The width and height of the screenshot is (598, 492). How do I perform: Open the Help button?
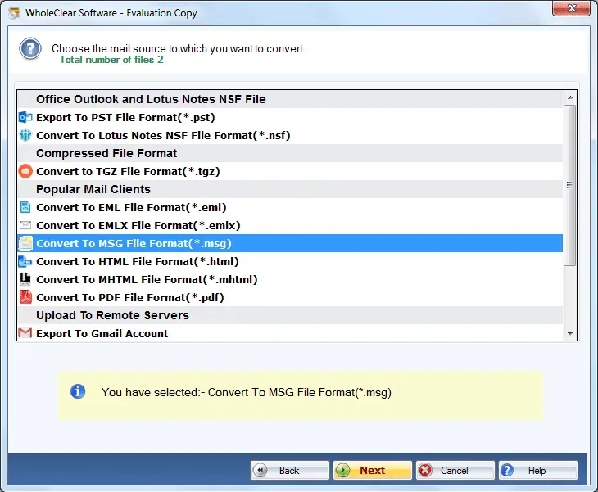(537, 470)
